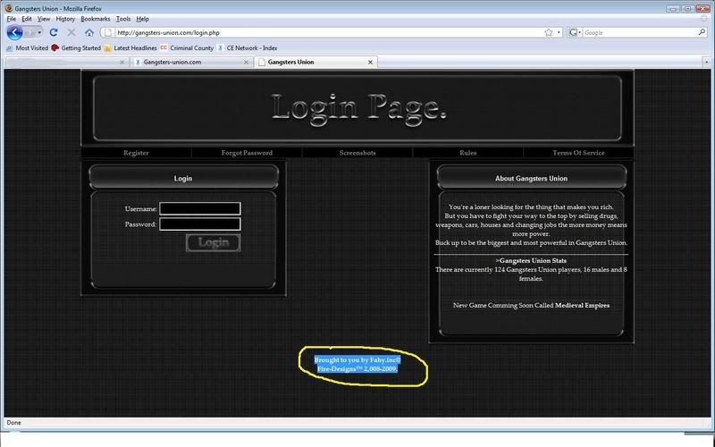Bookmark this page with the star icon
This screenshot has width=715, height=447.
point(547,32)
